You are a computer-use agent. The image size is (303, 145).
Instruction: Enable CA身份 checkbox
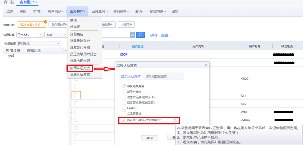(x=124, y=108)
